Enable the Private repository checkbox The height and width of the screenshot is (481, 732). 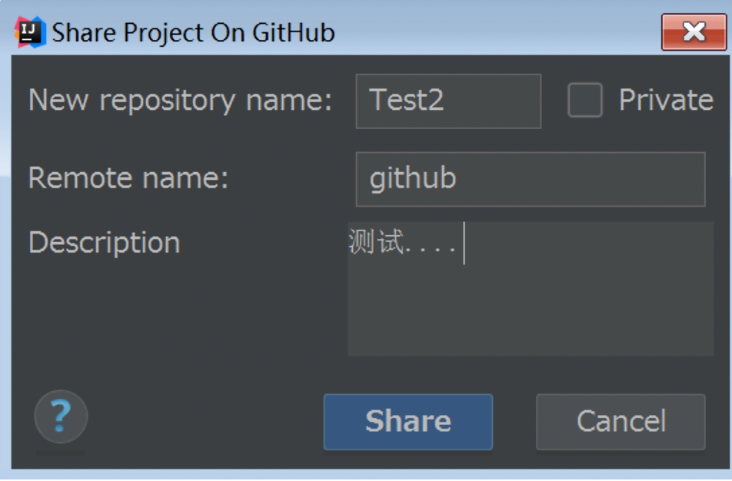coord(584,100)
